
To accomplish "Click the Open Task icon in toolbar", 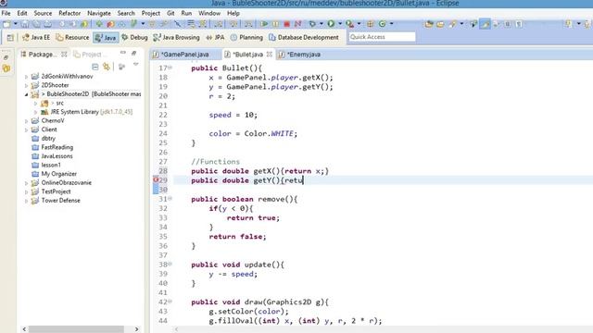I will 440,24.
